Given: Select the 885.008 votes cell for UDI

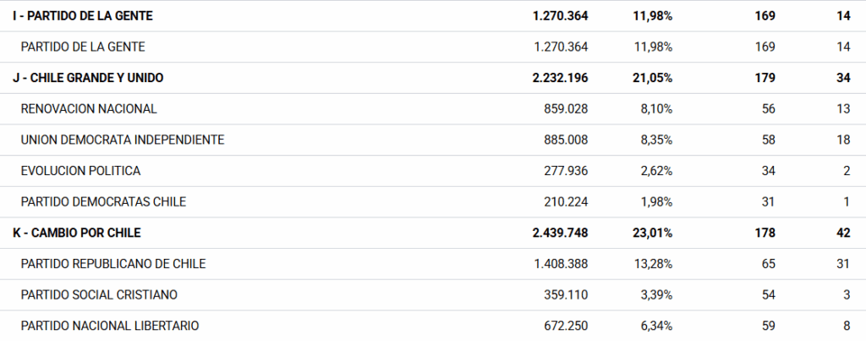Looking at the screenshot, I should (567, 140).
